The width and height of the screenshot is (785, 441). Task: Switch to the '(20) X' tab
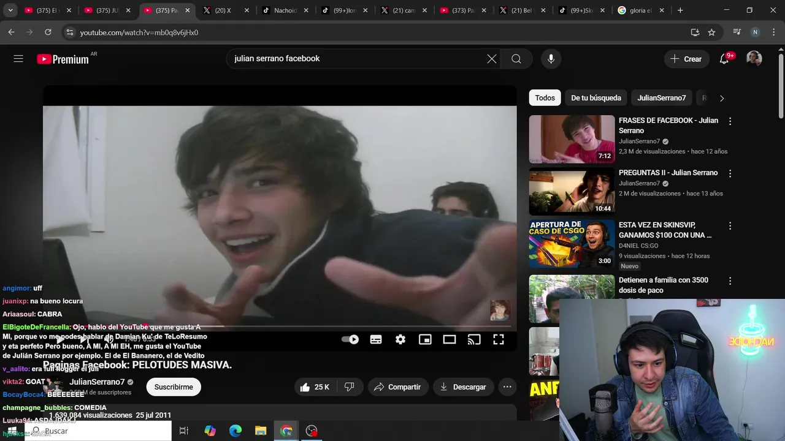click(226, 10)
